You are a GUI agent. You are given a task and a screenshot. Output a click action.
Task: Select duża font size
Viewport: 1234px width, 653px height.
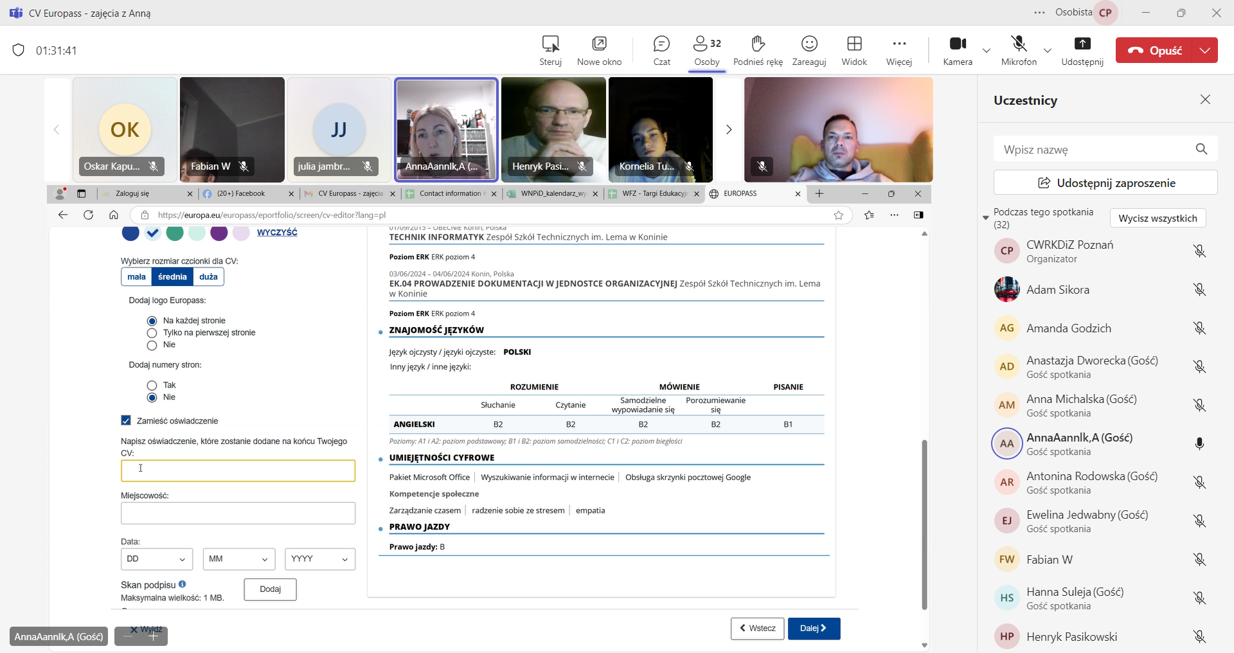point(208,277)
